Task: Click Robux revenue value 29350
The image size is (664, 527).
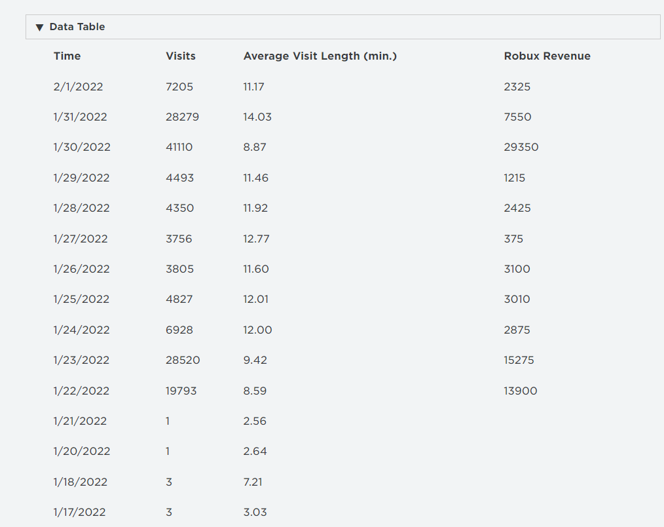Action: pos(521,147)
